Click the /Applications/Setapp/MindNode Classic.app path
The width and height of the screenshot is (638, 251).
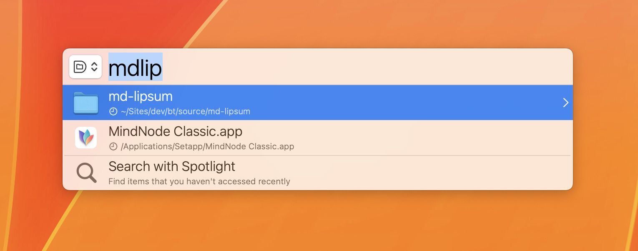click(207, 147)
